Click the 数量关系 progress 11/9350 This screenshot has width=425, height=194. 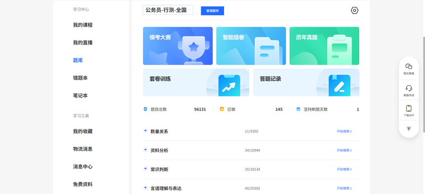coord(251,131)
